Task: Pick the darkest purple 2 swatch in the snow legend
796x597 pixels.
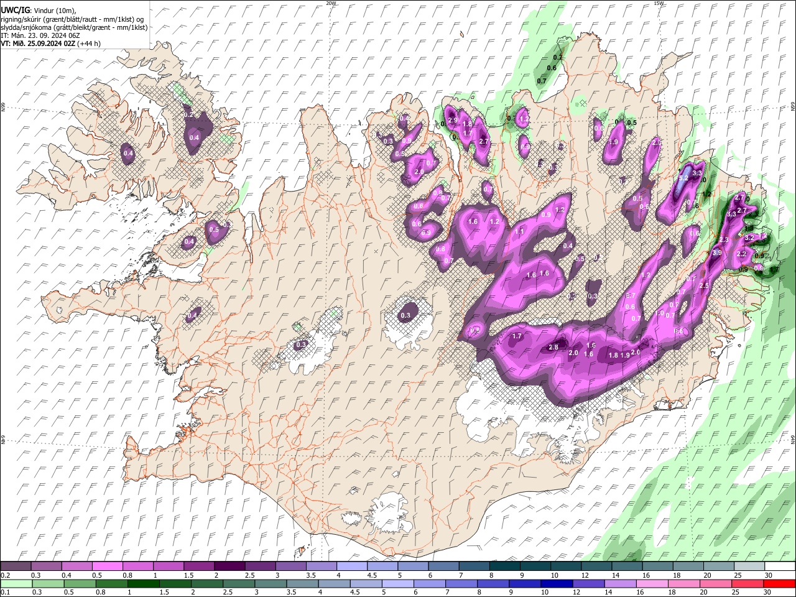Action: (229, 566)
